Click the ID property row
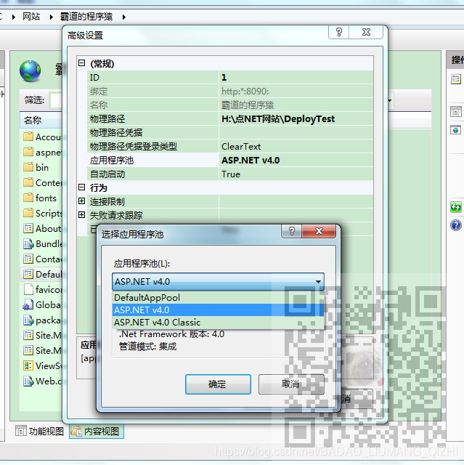 coord(230,78)
